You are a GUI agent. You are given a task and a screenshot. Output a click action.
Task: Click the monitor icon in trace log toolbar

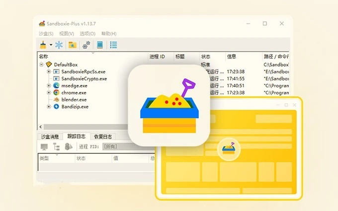44,147
